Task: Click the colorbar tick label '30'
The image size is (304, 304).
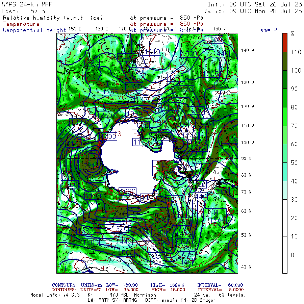Action: coord(294,200)
